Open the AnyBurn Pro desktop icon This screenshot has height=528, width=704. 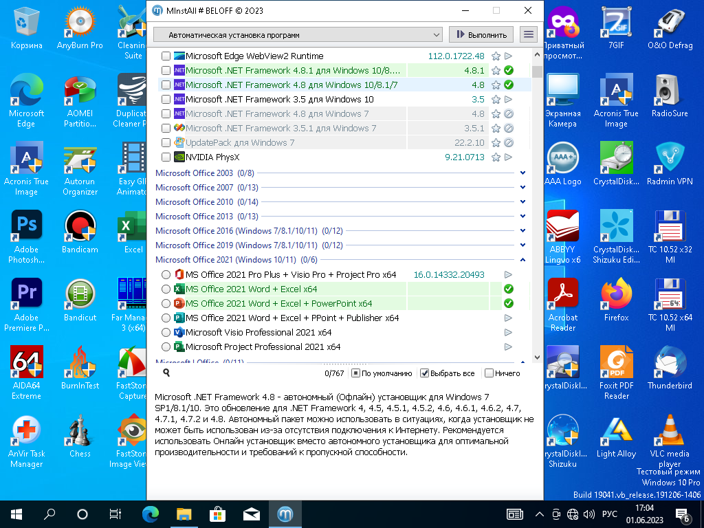point(80,28)
